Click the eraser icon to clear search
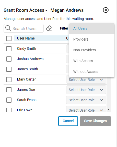The image size is (117, 147). point(49,28)
